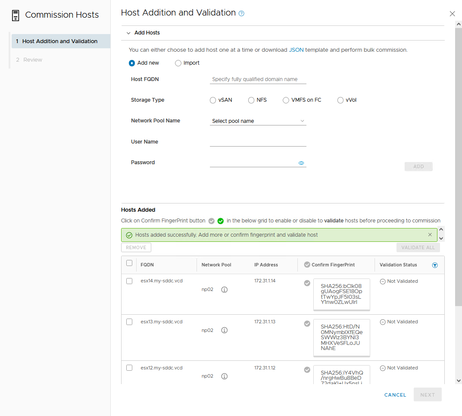Screen dimensions: 462x416
Task: Switch to Import mode
Action: (178, 63)
